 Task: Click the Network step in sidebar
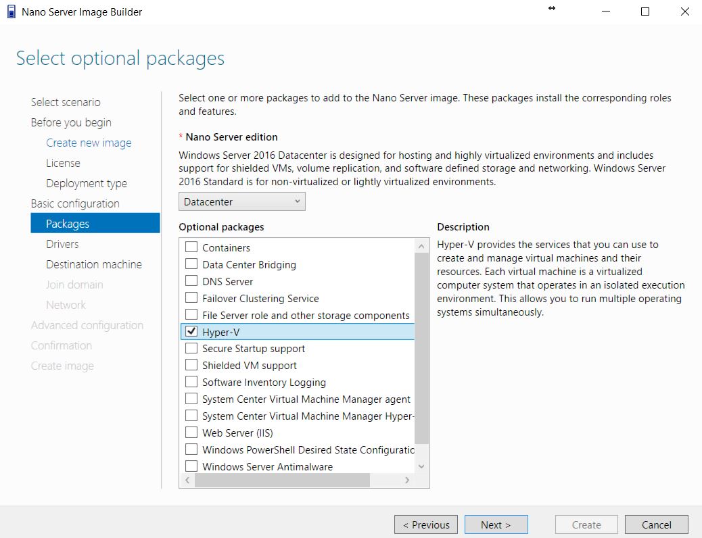coord(66,305)
